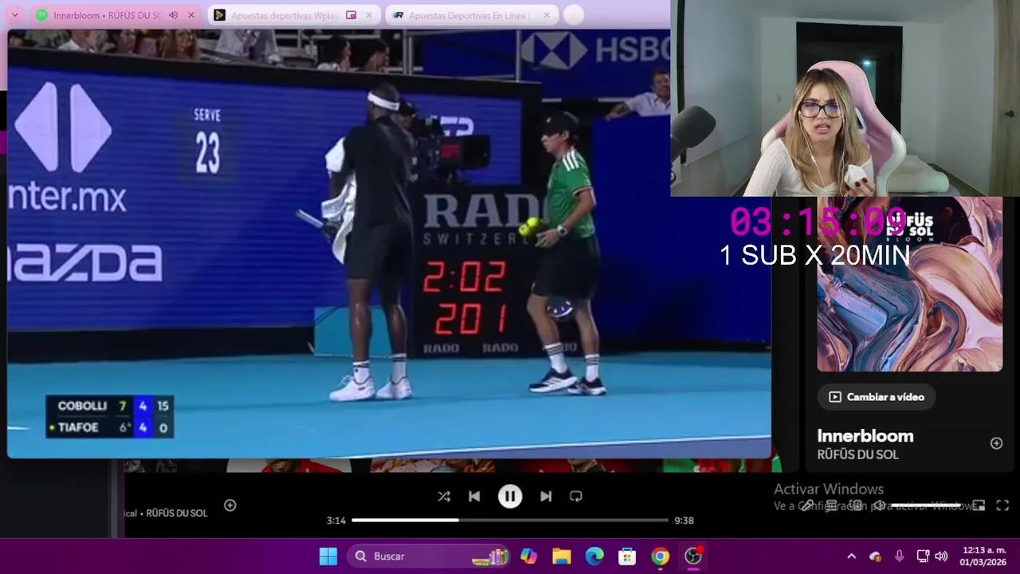
Task: Open the network tray icon
Action: (x=923, y=556)
